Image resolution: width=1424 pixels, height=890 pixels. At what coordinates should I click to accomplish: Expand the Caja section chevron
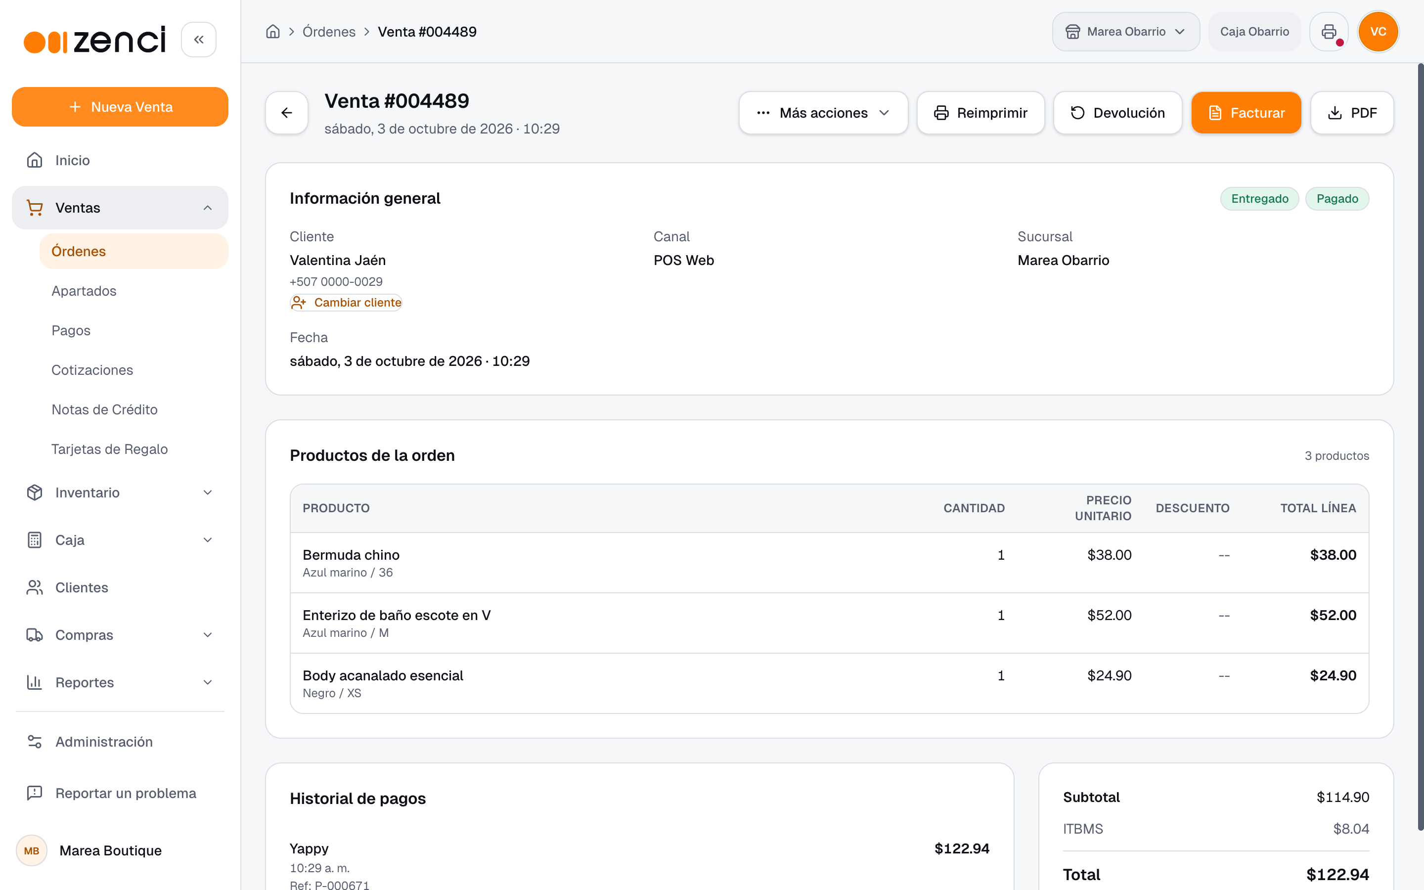208,540
